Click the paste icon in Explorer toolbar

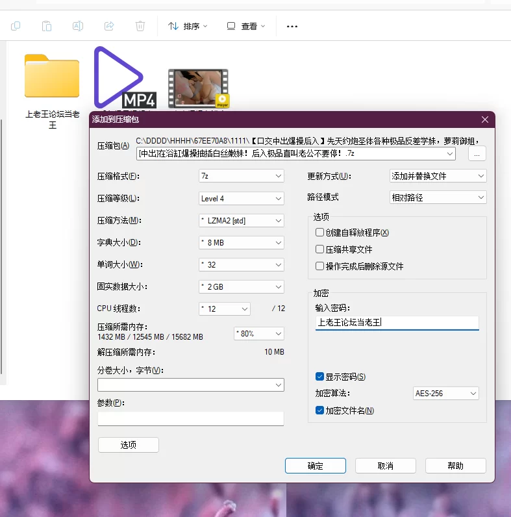pyautogui.click(x=47, y=26)
